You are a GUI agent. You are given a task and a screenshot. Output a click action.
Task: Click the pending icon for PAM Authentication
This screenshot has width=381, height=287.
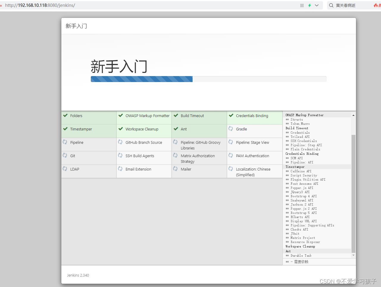231,155
